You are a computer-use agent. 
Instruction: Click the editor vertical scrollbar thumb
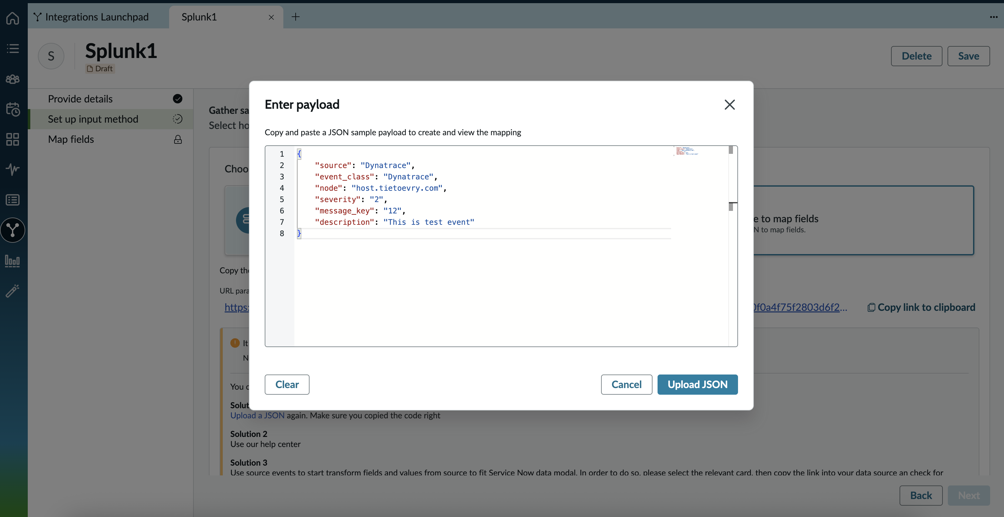click(x=731, y=150)
